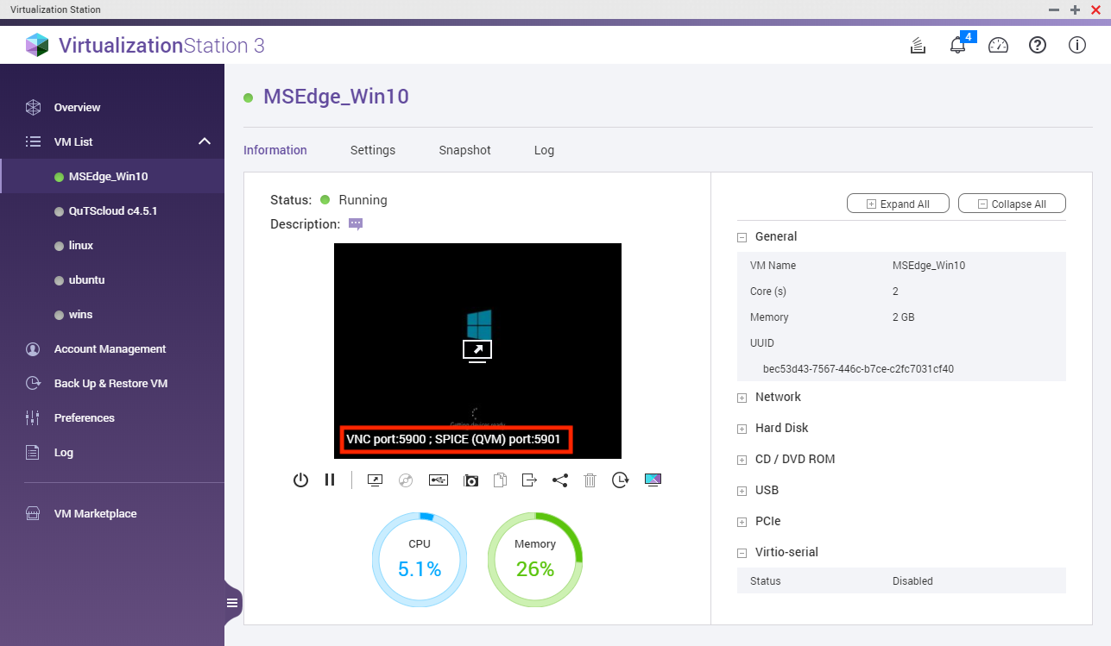This screenshot has width=1111, height=646.
Task: Click the Expand All button
Action: 898,204
